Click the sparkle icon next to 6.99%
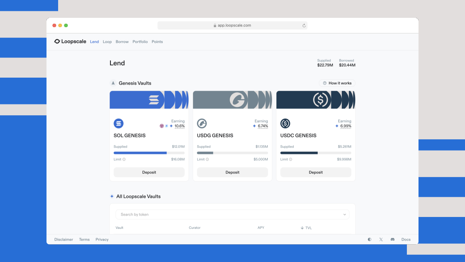Screen dimensions: 465x262 [x=337, y=126]
